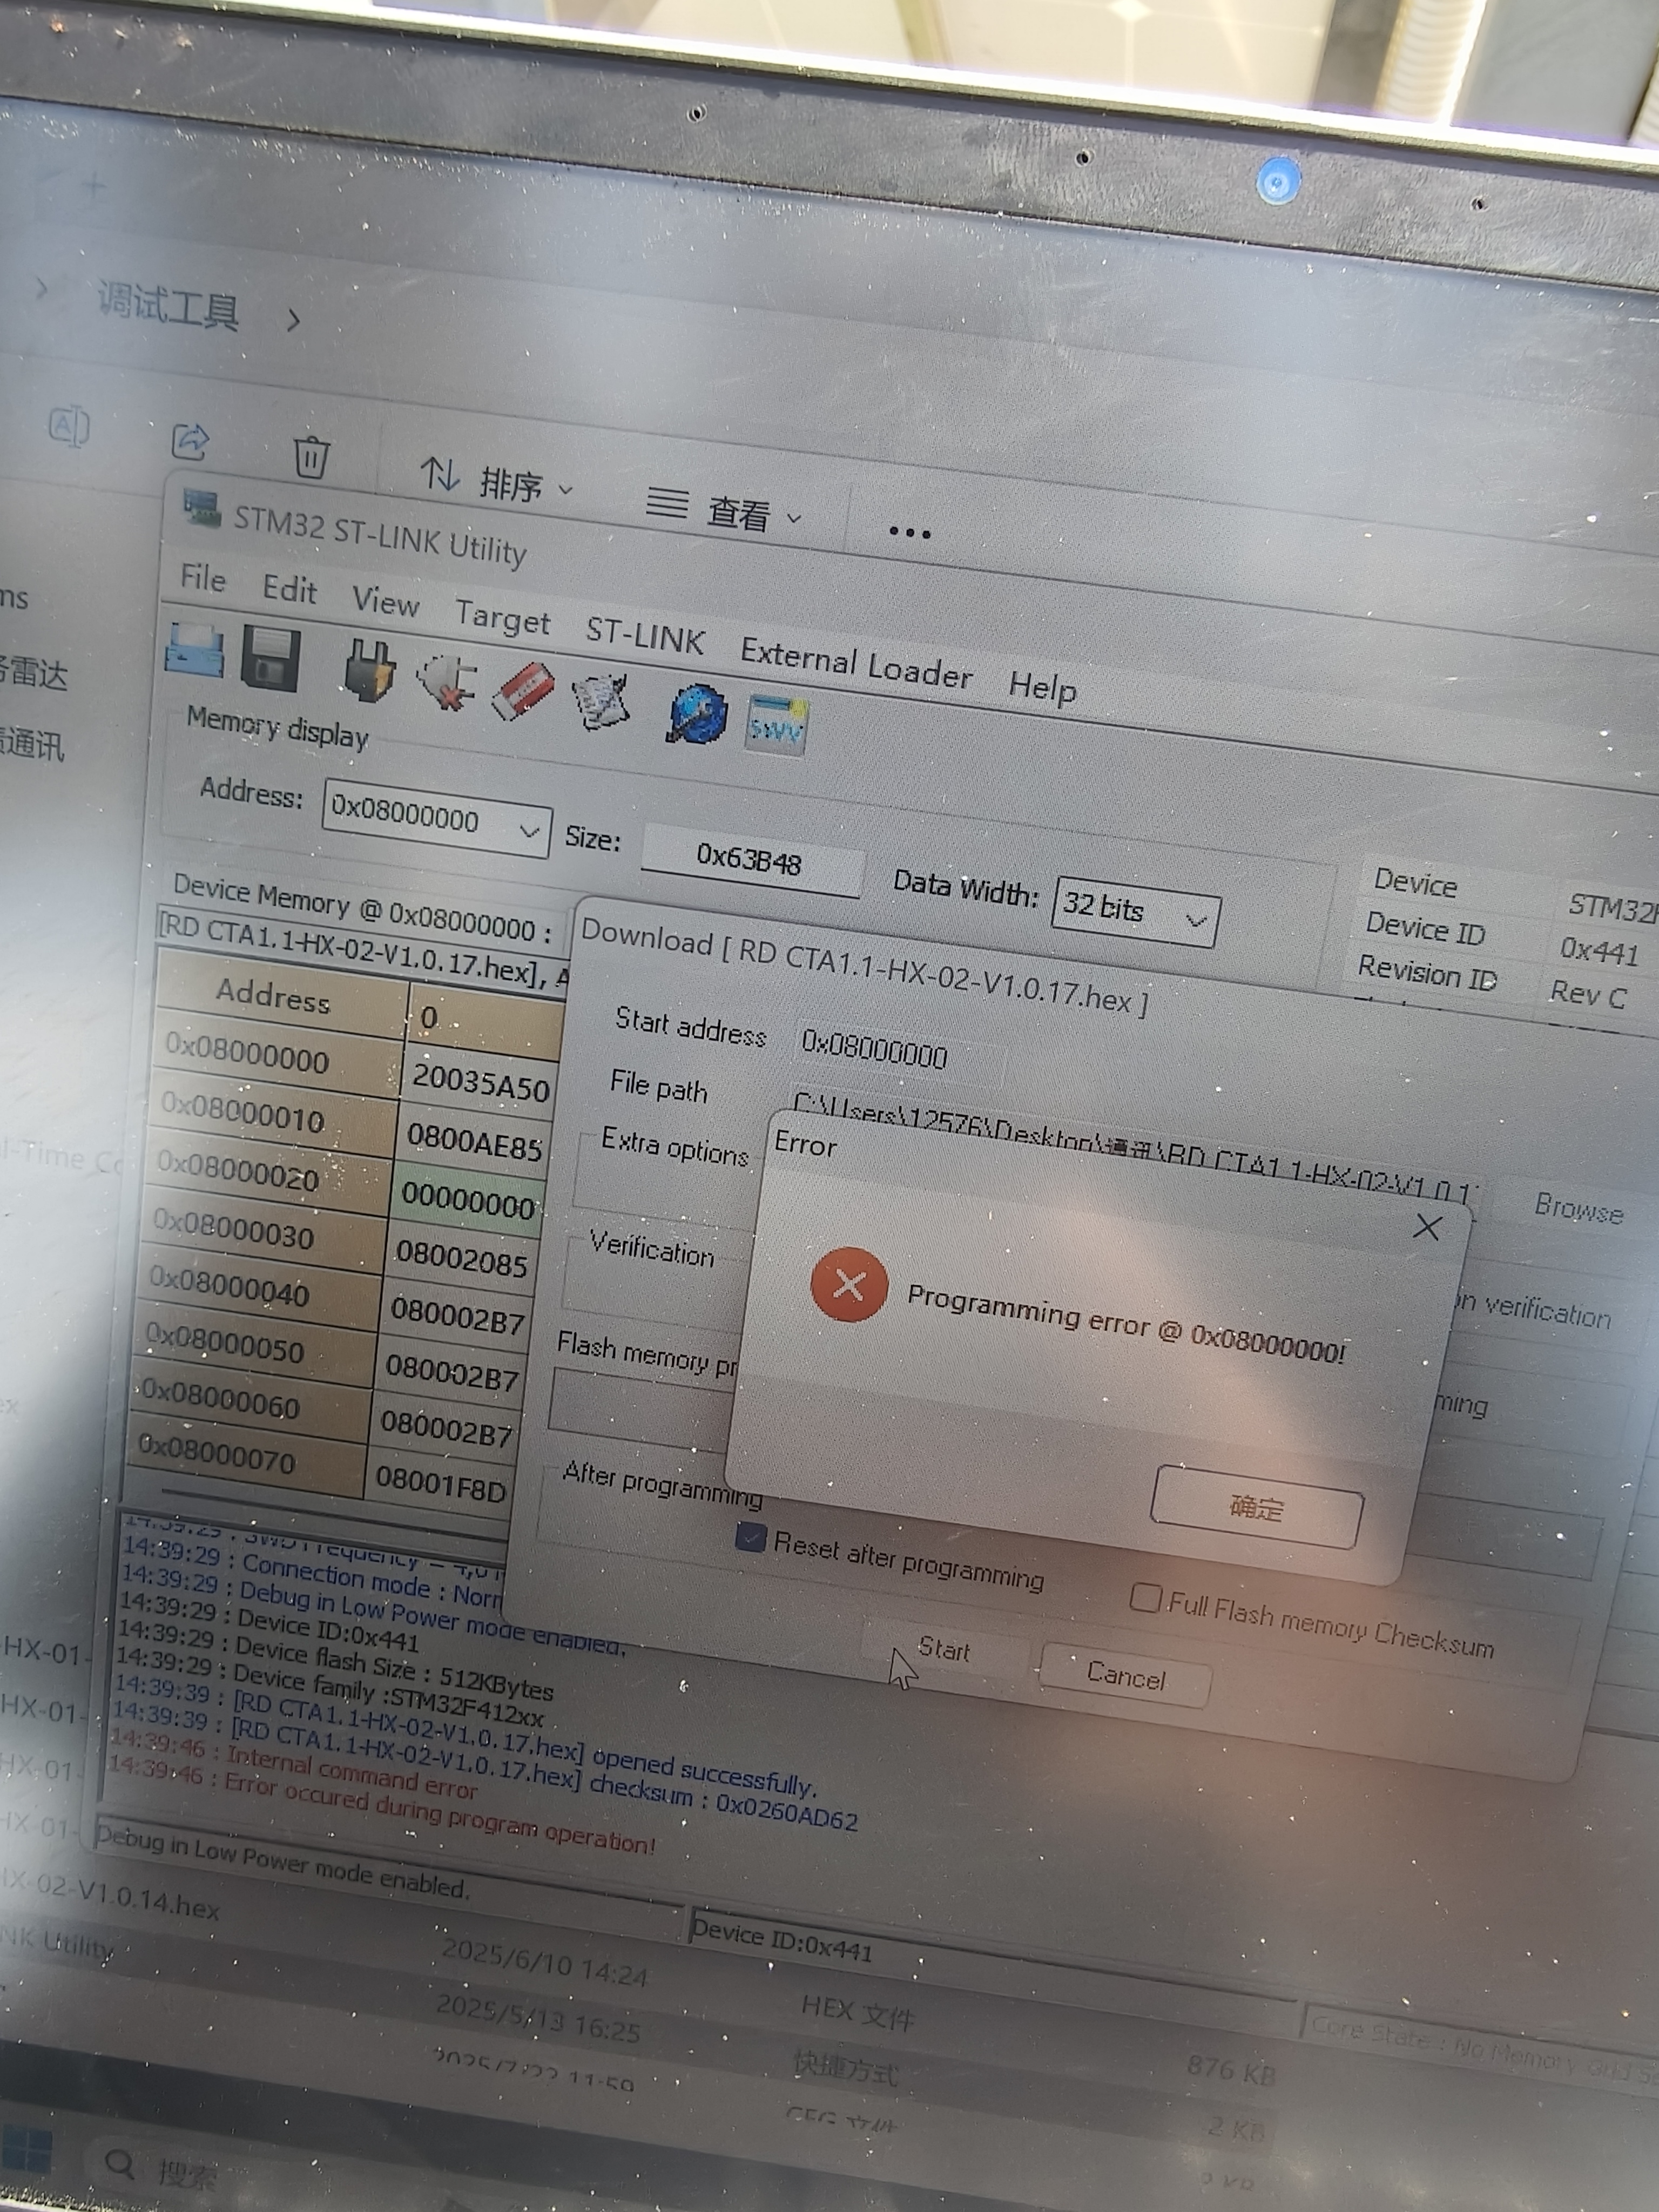1659x2212 pixels.
Task: Click the Disconnect from target icon
Action: click(x=446, y=682)
